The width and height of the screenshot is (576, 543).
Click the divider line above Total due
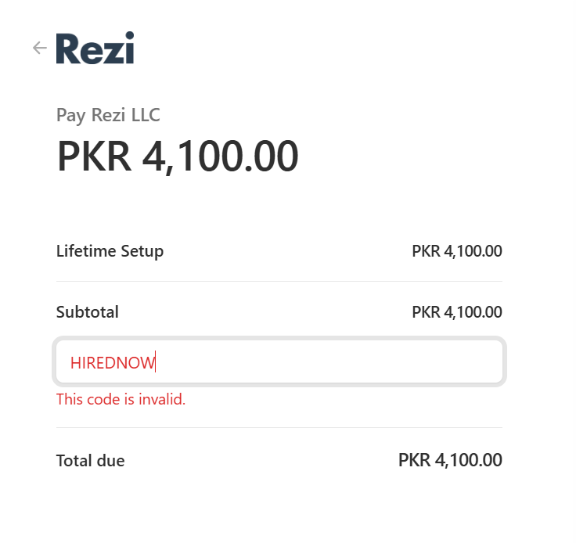pyautogui.click(x=279, y=427)
